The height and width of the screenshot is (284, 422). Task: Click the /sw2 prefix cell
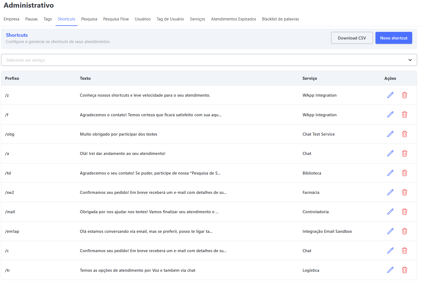10,193
